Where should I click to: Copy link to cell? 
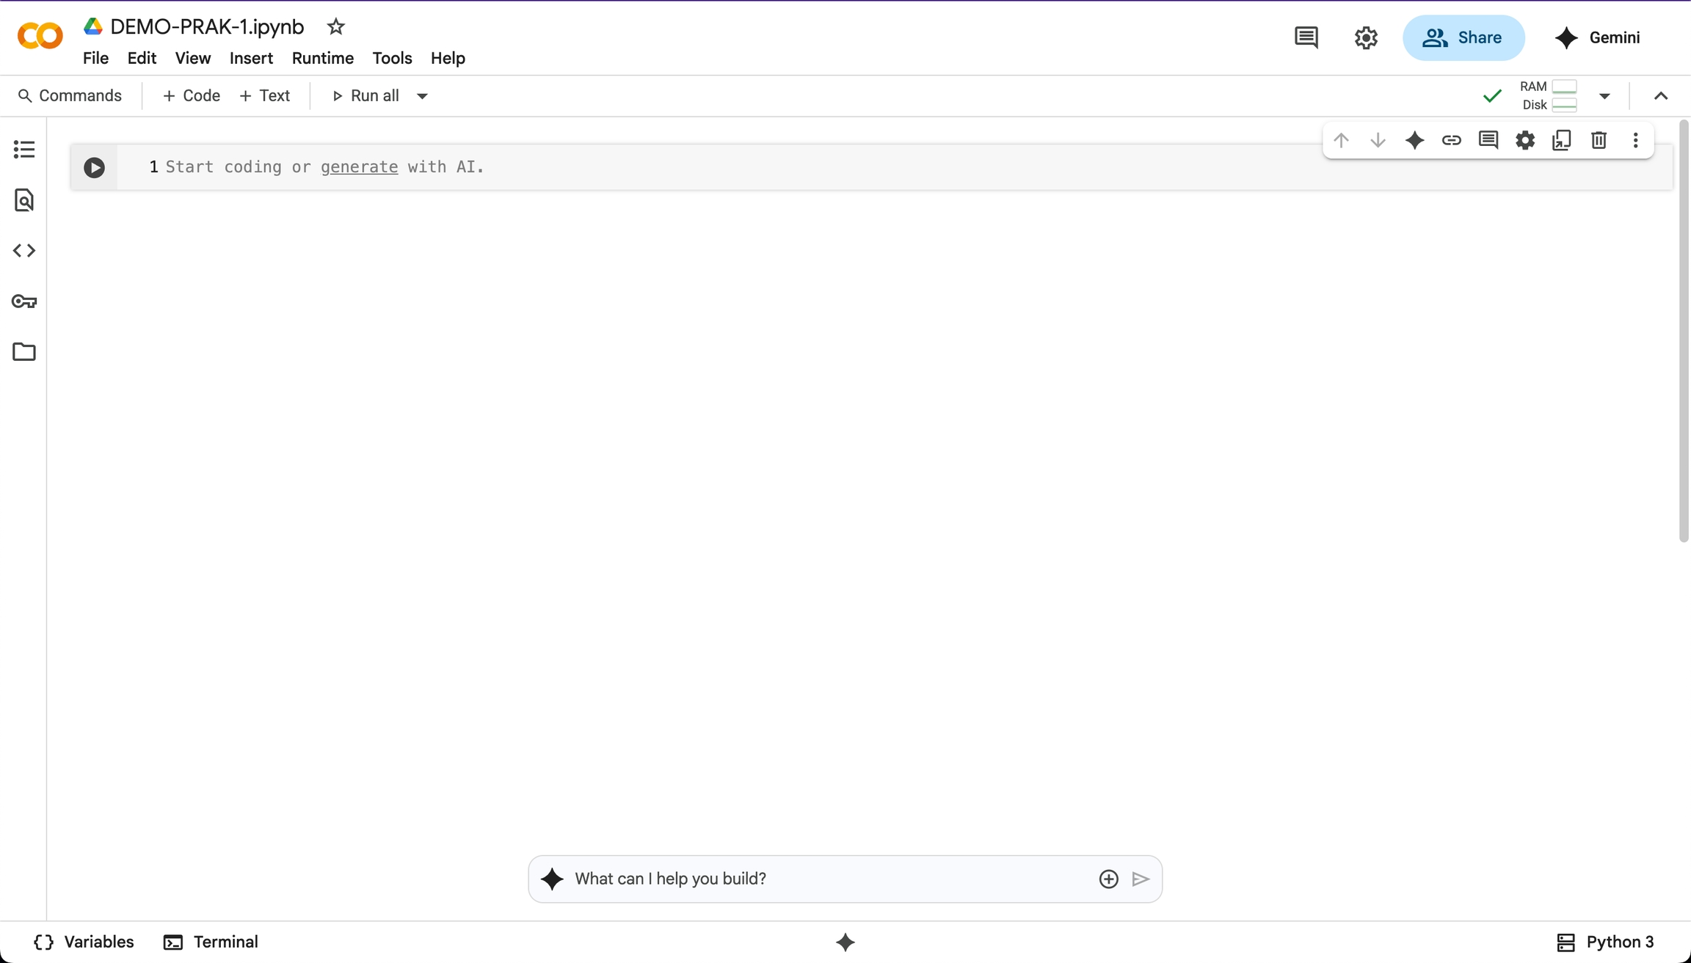pos(1451,140)
